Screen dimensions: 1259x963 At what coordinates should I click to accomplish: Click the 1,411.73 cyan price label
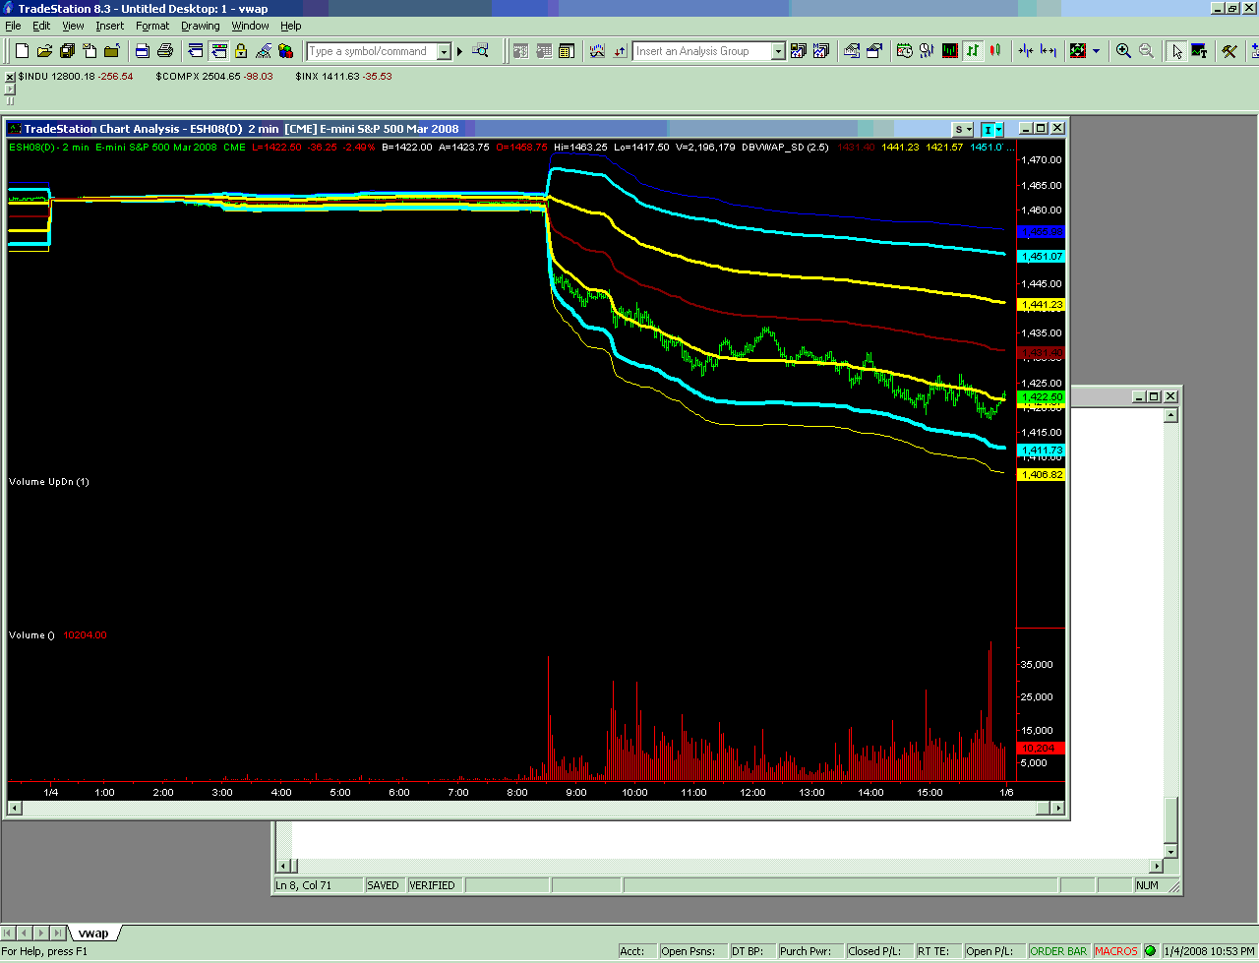tap(1042, 451)
